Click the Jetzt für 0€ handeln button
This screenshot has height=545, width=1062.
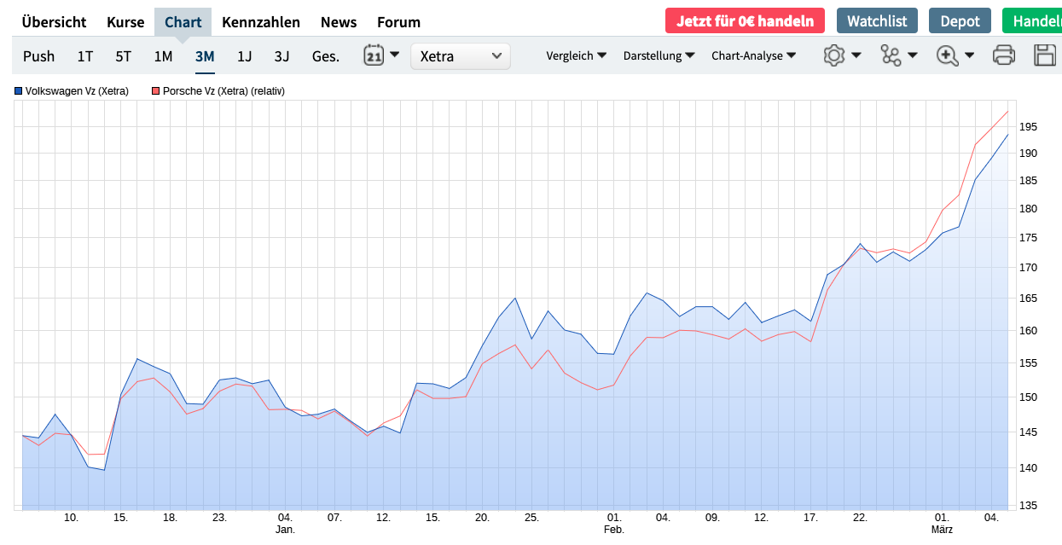point(746,21)
